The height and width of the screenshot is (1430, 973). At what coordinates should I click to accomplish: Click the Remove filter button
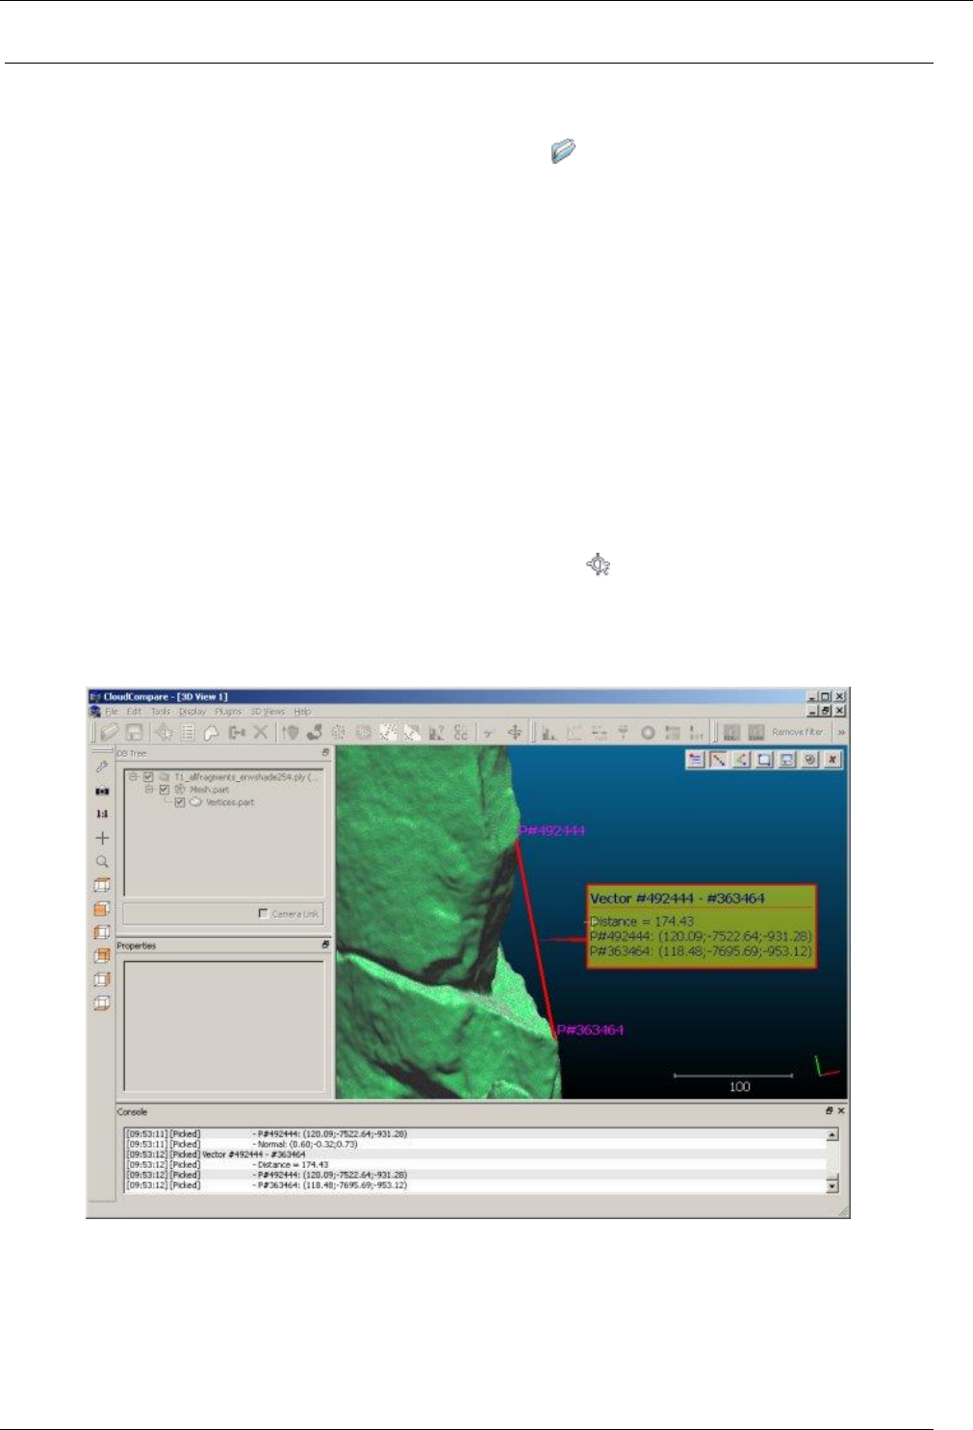pyautogui.click(x=798, y=733)
